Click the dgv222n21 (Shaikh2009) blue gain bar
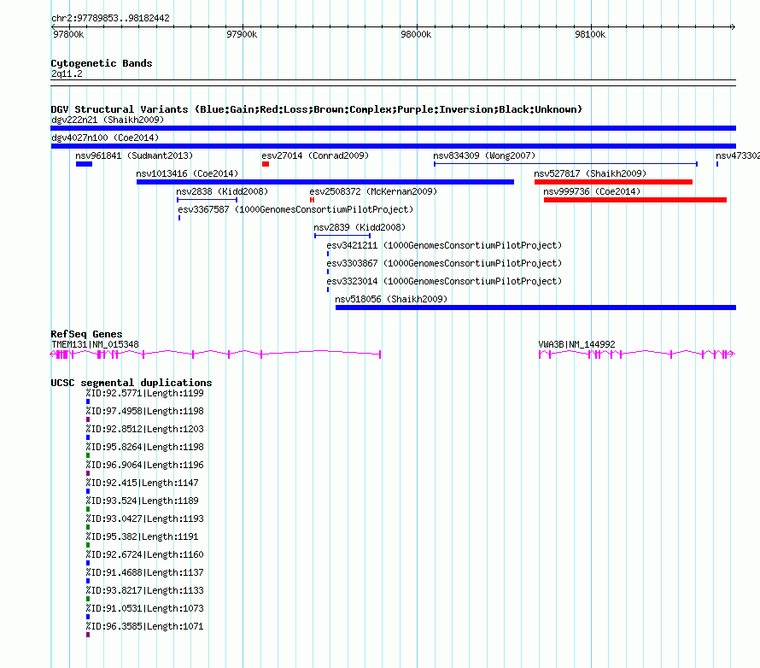This screenshot has width=760, height=668. (x=393, y=128)
